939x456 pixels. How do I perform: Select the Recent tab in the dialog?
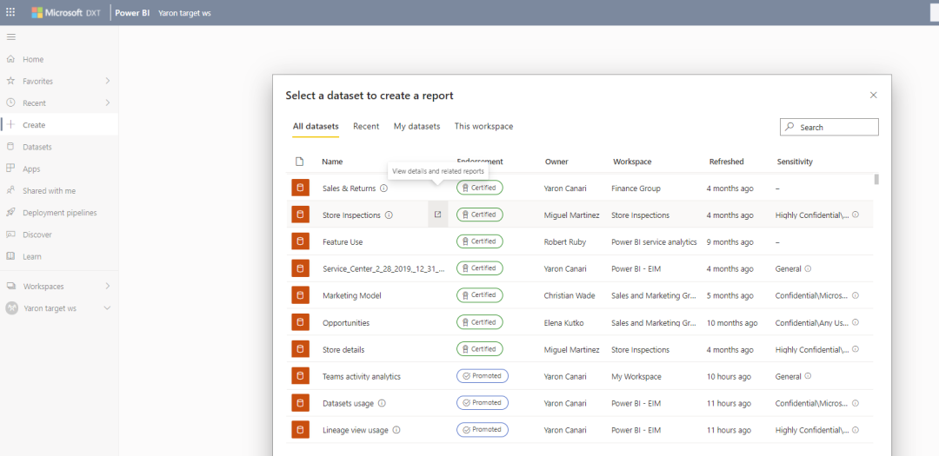(x=366, y=127)
